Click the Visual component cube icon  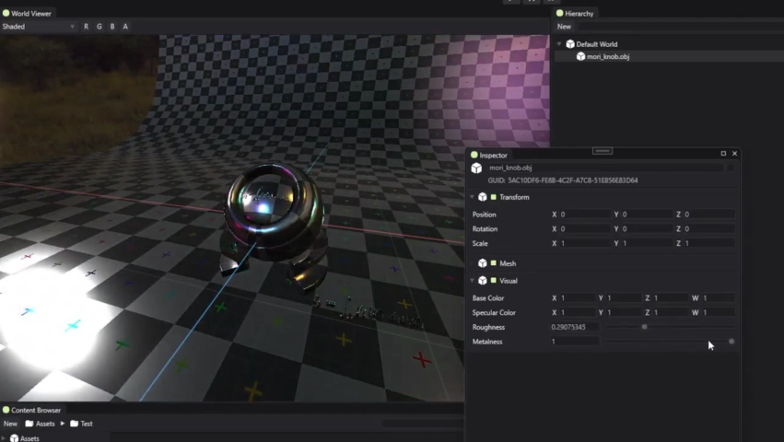coord(483,280)
